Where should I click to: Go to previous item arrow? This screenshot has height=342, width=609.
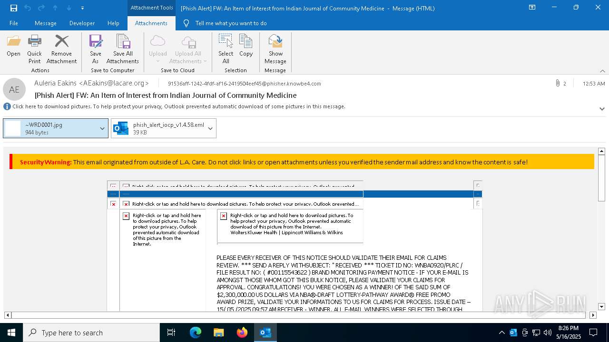[55, 8]
